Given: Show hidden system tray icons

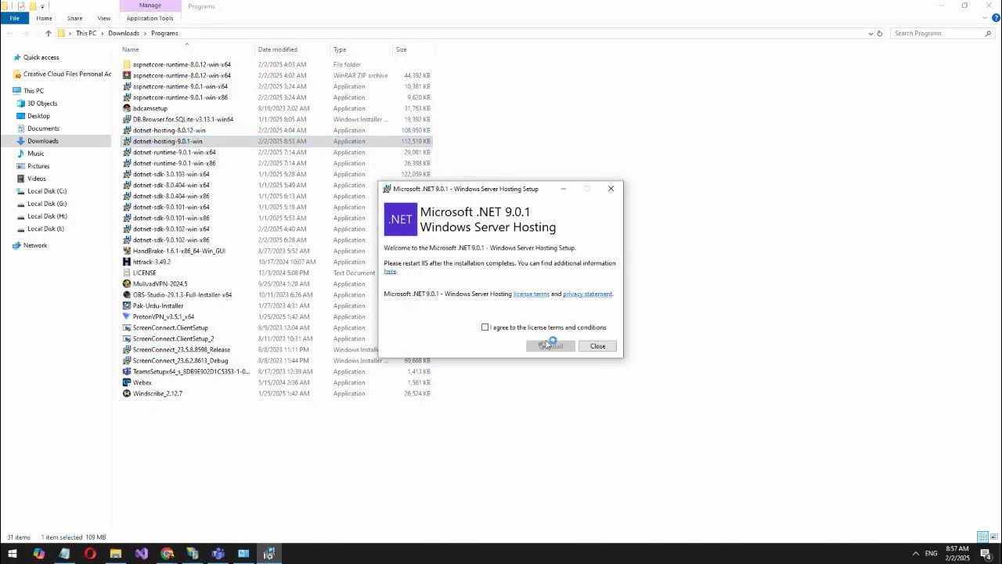Looking at the screenshot, I should [915, 553].
